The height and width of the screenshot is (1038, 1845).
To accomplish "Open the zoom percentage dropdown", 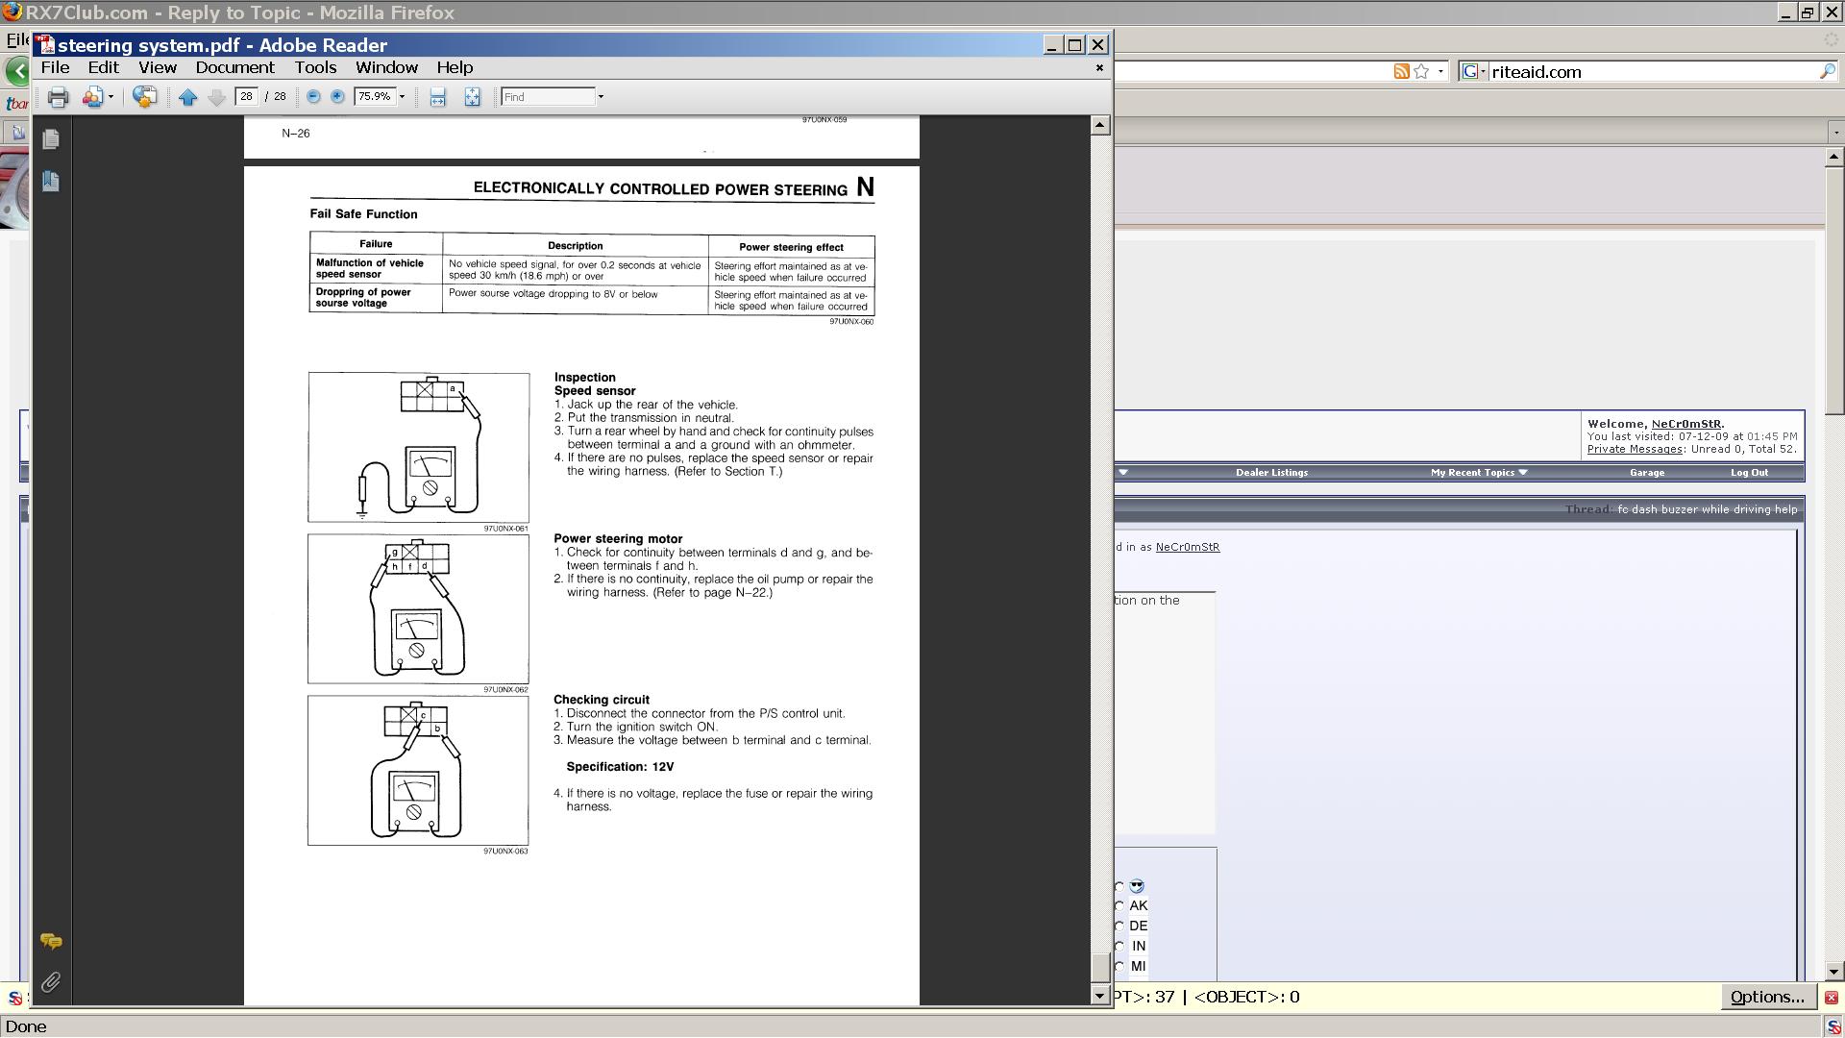I will [402, 97].
